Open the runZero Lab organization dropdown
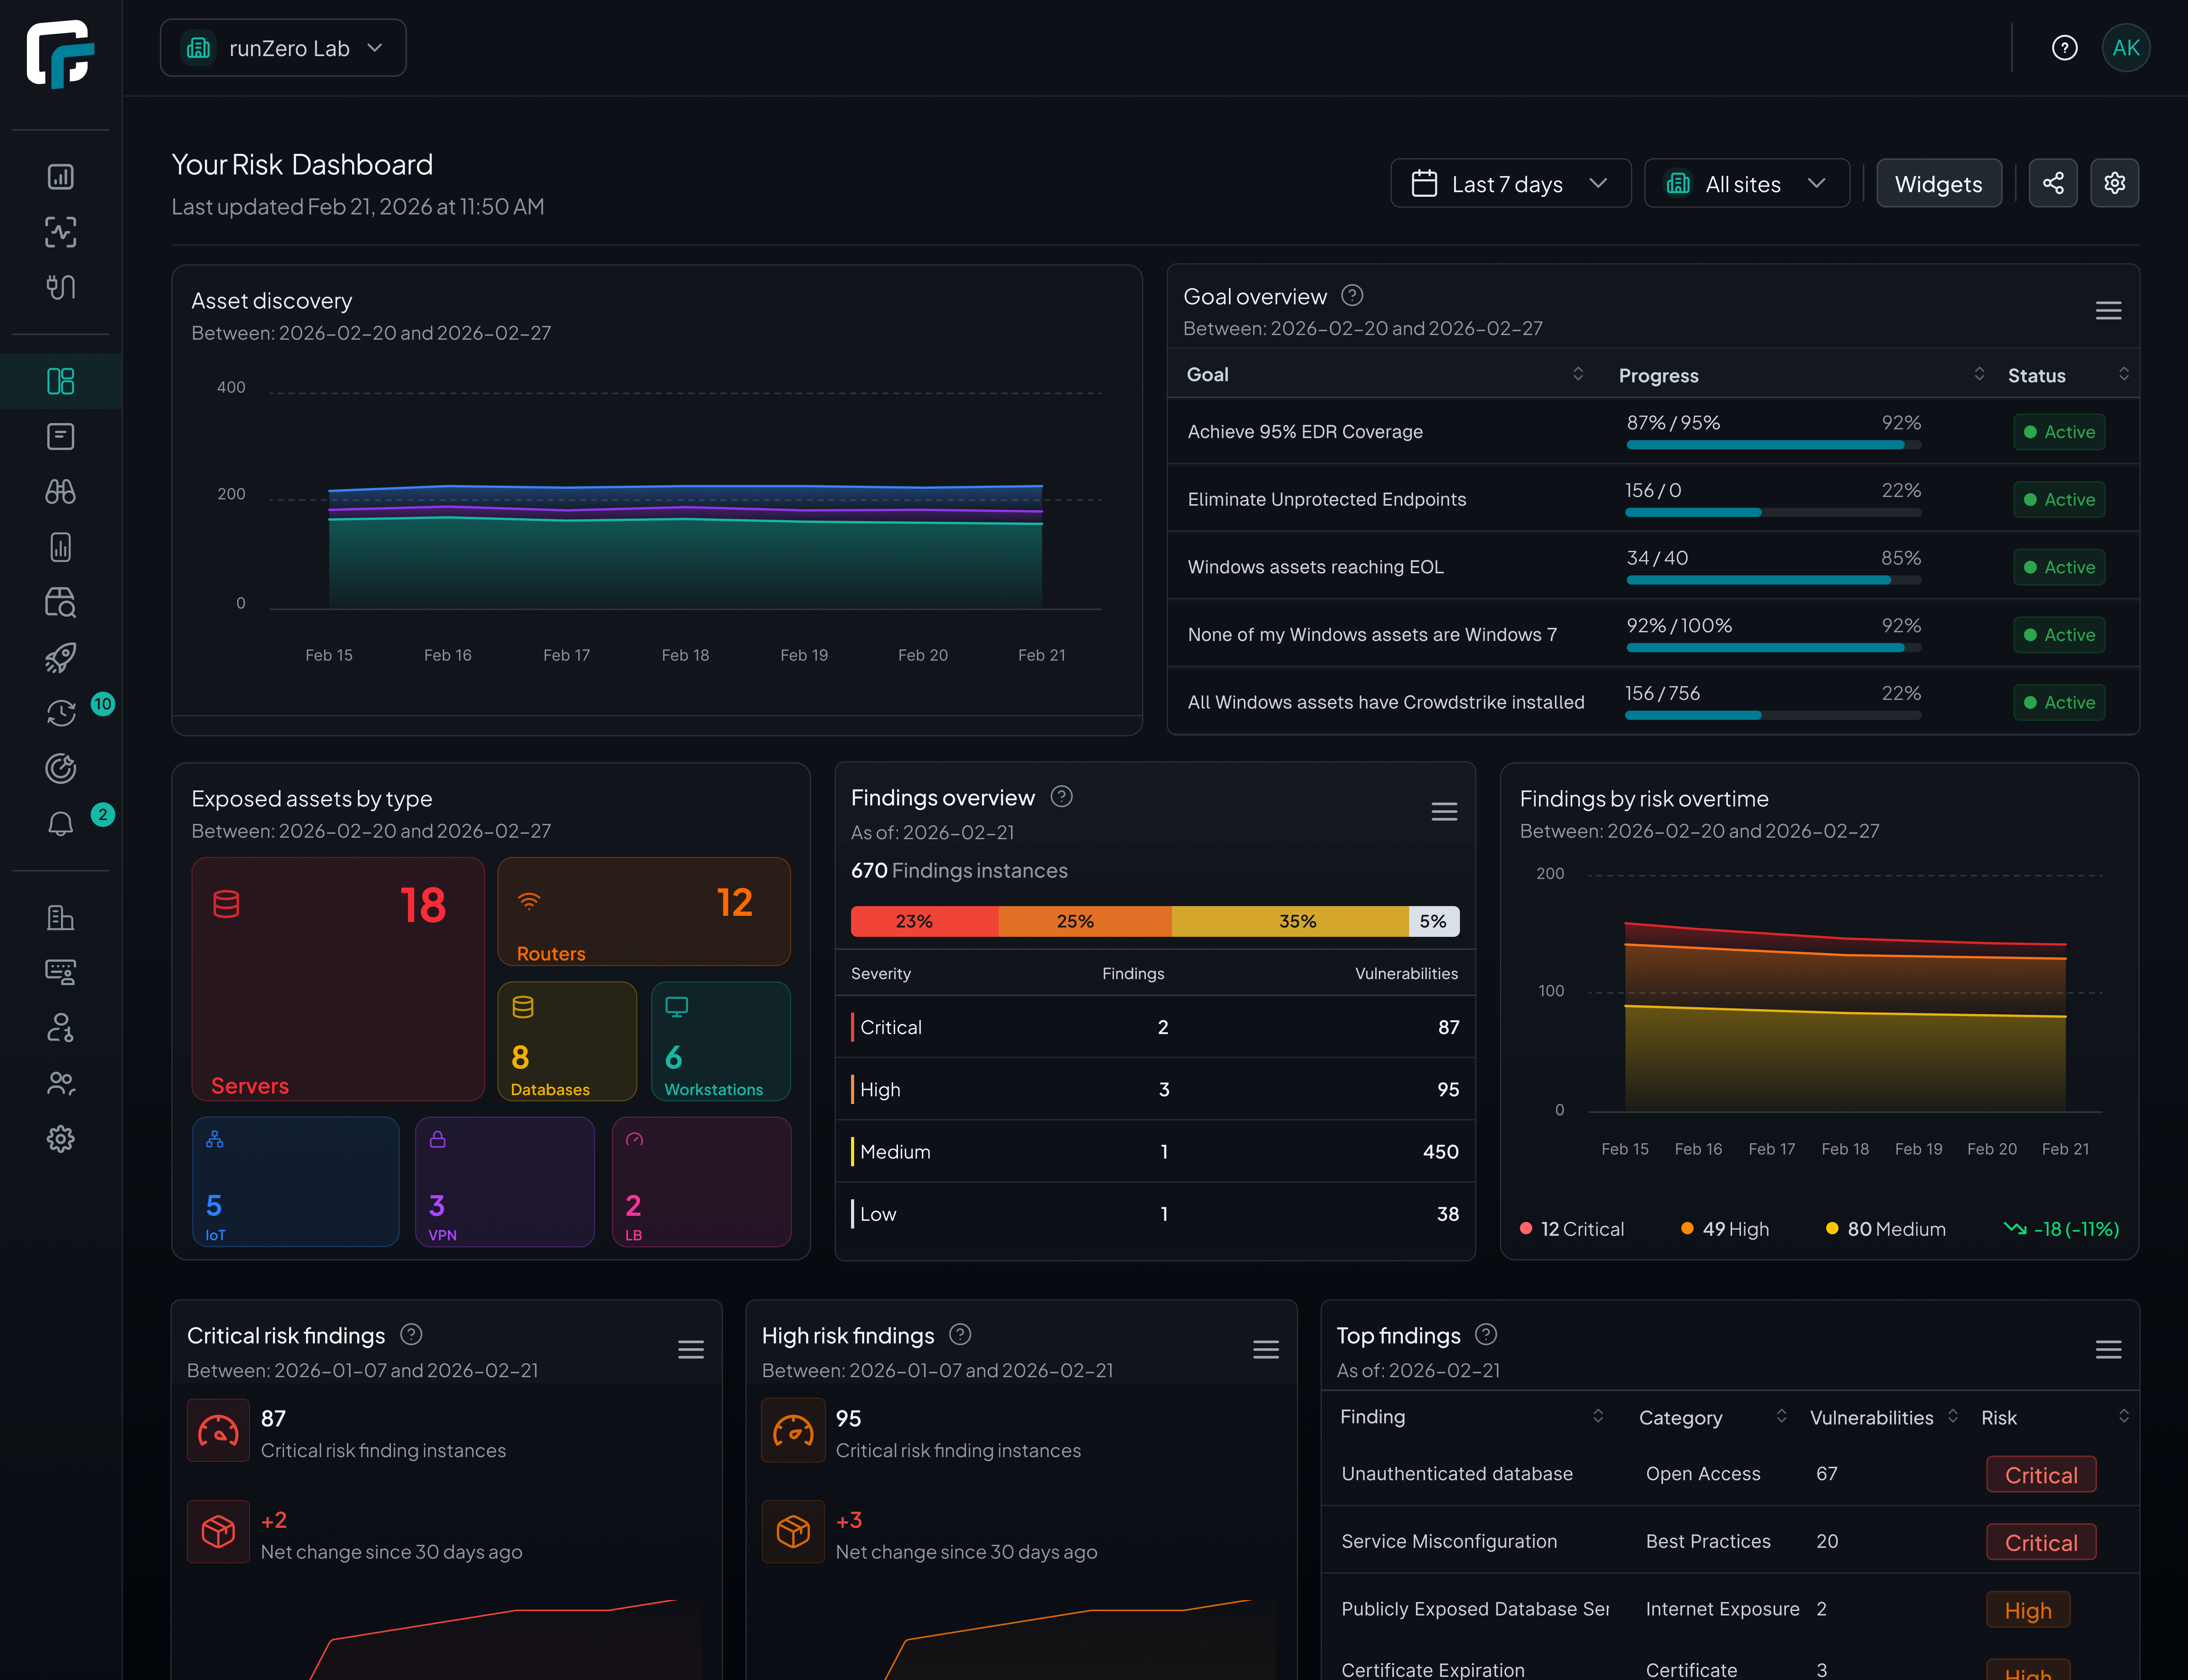 tap(283, 48)
